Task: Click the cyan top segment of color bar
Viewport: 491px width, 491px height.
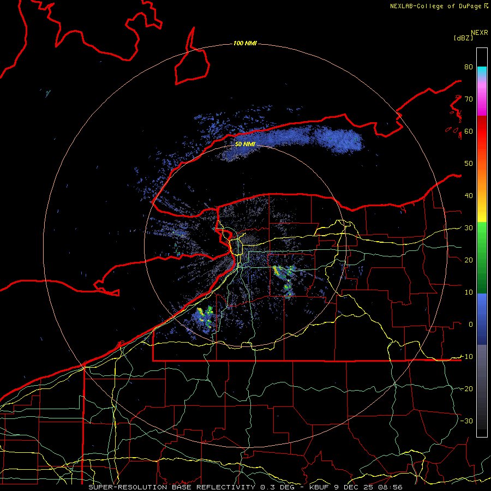Action: click(x=482, y=72)
